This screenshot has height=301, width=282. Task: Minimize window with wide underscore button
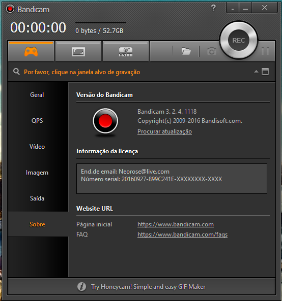click(245, 8)
